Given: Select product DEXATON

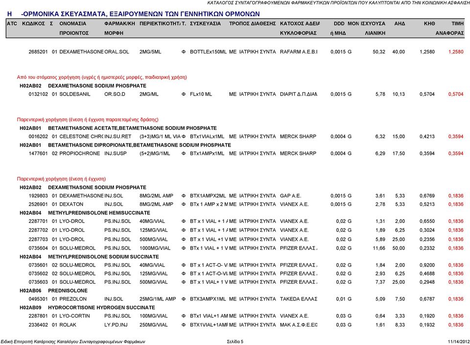Looking at the screenshot, I should click(x=71, y=204).
